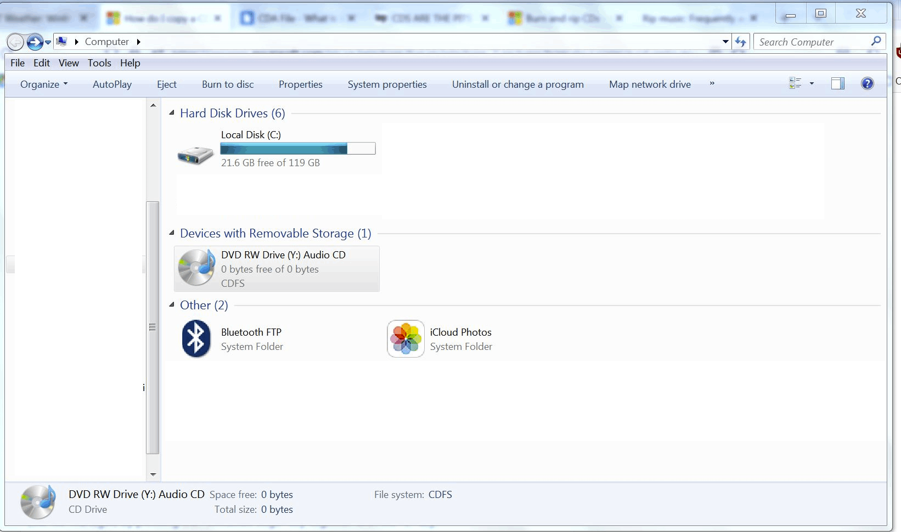Image resolution: width=901 pixels, height=532 pixels.
Task: Click the search magnifier icon
Action: click(x=876, y=41)
